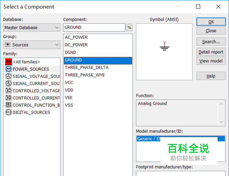The height and width of the screenshot is (176, 229).
Task: Select THREE_PHASE_WYE component
Action: pos(98,75)
